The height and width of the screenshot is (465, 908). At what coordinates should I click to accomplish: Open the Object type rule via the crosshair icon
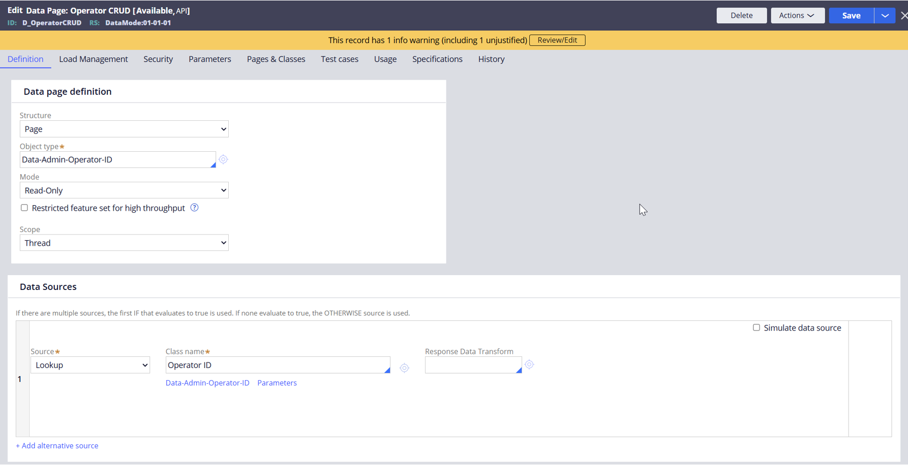tap(223, 159)
